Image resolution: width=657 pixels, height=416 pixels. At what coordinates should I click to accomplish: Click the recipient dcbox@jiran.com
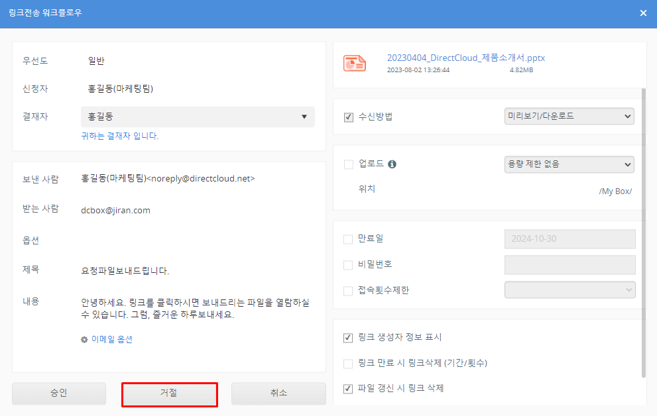point(115,211)
